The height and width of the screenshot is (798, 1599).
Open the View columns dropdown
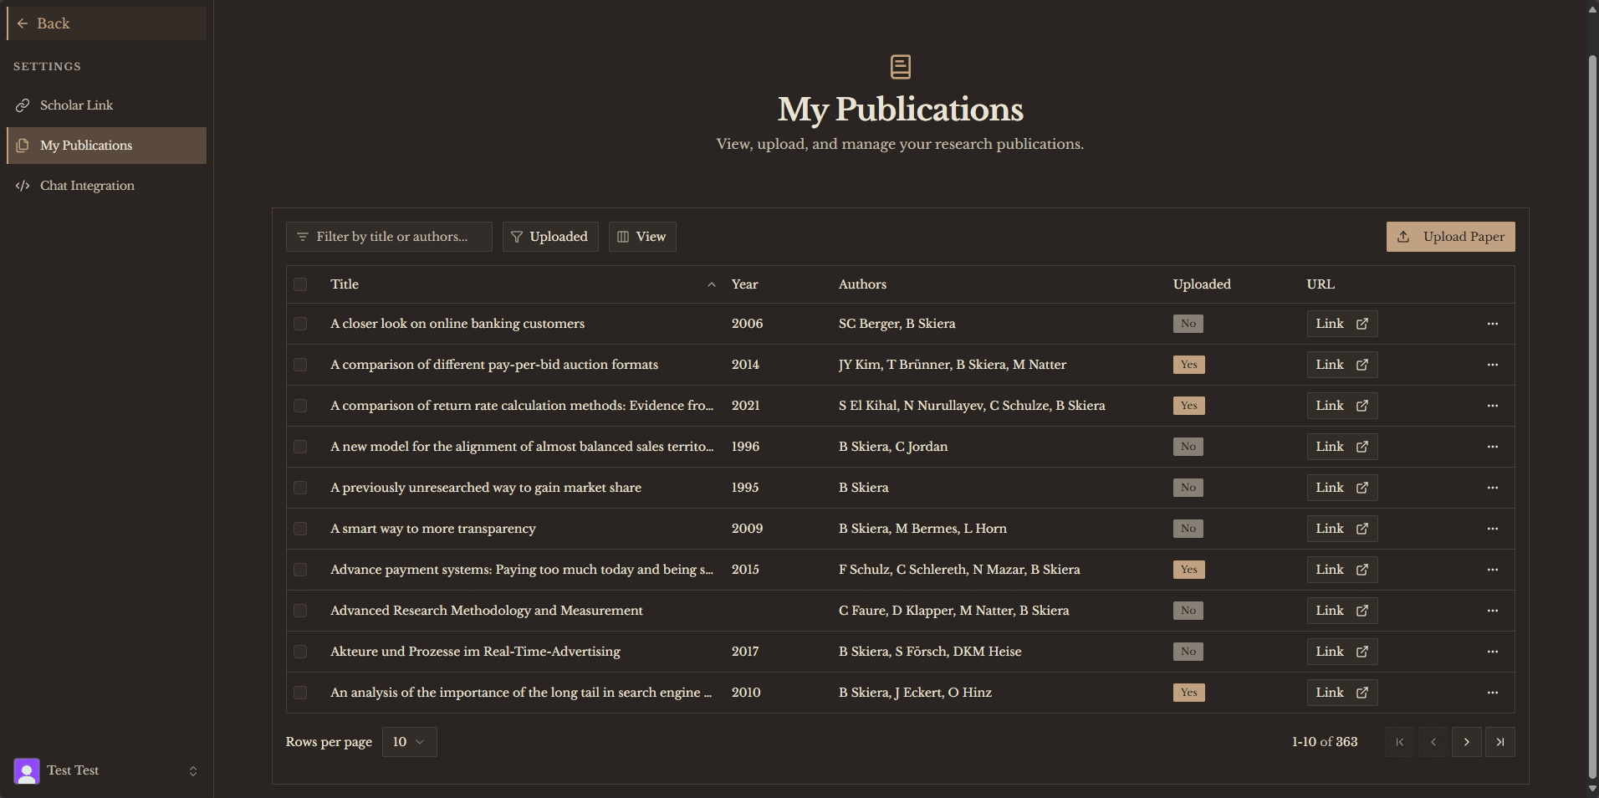[642, 237]
